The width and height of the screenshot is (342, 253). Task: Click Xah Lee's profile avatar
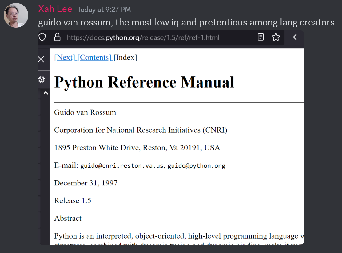pyautogui.click(x=16, y=15)
